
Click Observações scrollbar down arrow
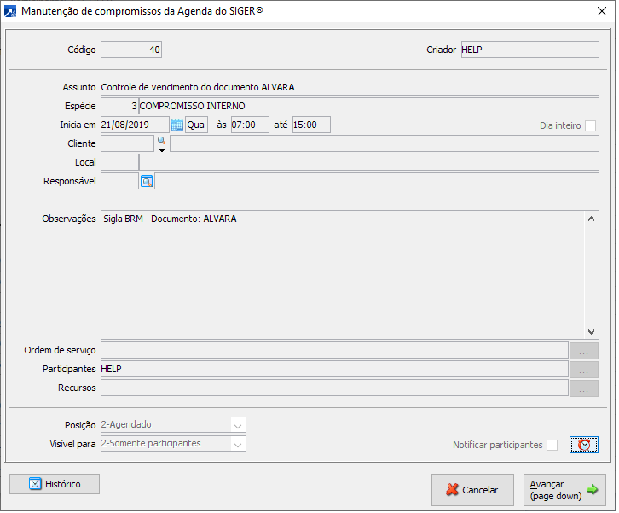point(591,332)
